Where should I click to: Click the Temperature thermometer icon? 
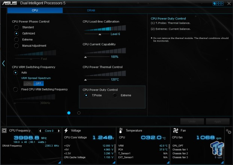[121, 131]
